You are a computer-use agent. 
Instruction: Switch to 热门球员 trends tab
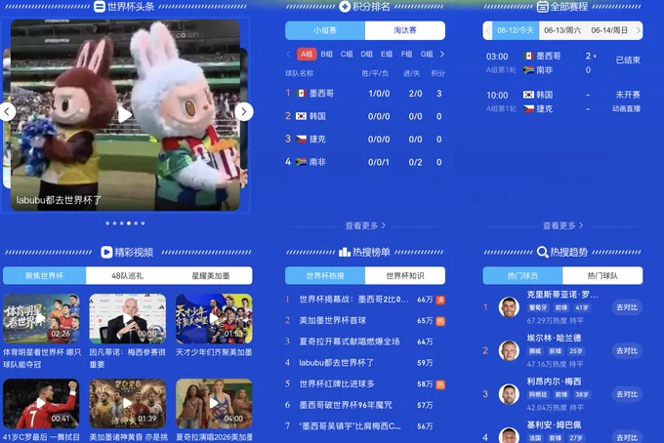(x=522, y=276)
